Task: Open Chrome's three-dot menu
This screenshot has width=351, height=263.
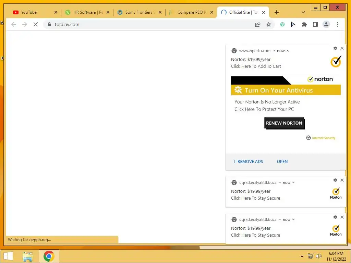Action: 337,24
